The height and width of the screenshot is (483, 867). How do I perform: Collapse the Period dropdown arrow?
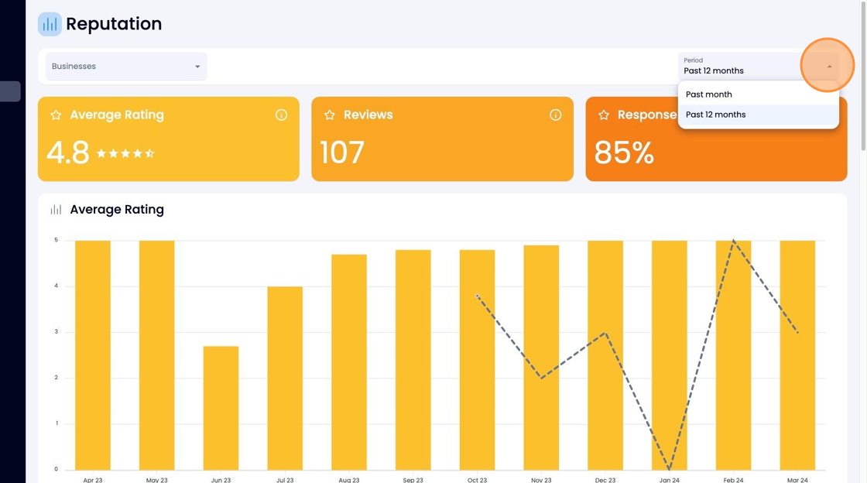pyautogui.click(x=829, y=67)
